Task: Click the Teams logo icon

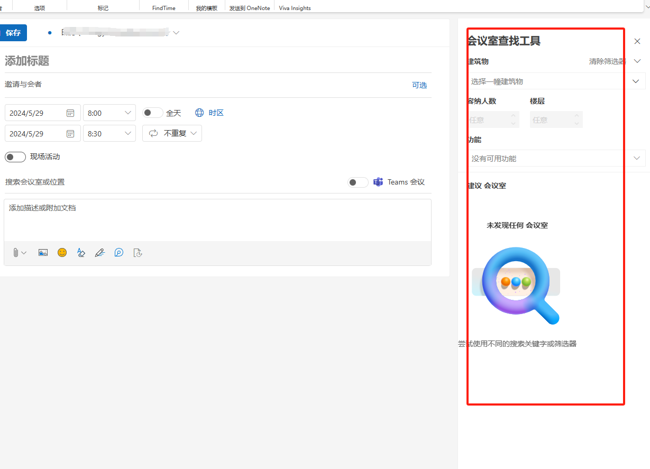Action: click(378, 182)
